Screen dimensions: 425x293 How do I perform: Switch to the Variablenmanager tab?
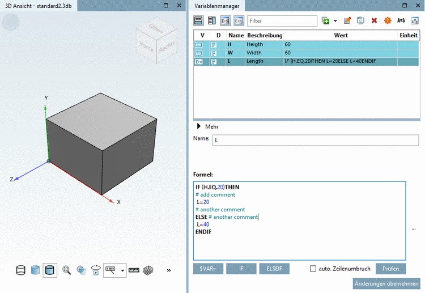coord(216,6)
